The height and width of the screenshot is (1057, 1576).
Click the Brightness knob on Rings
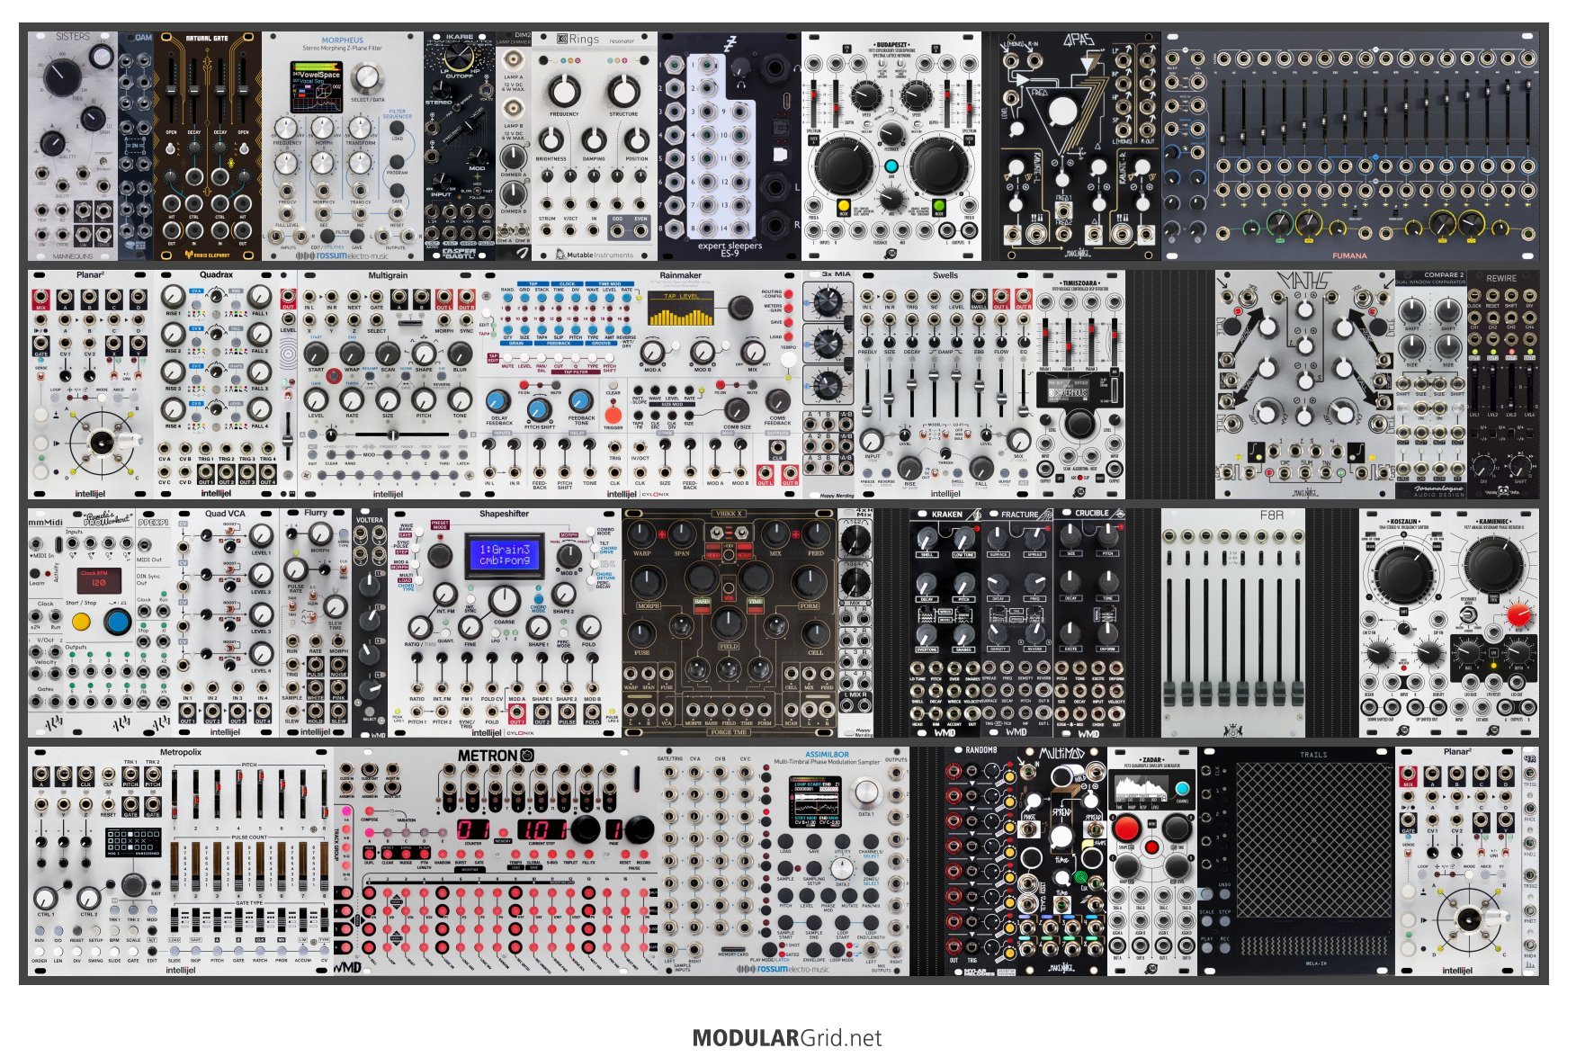(551, 140)
